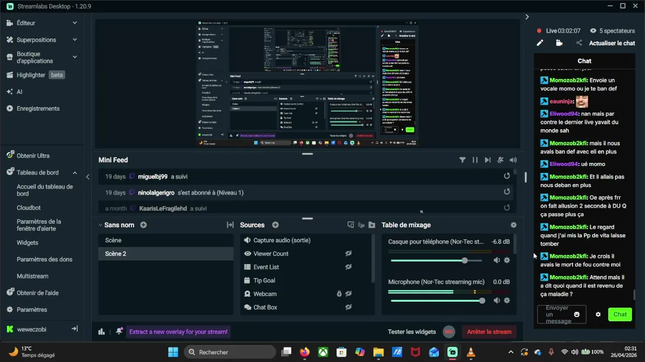This screenshot has height=362, width=645.
Task: Expand the Éditeur dropdown chevron
Action: pyautogui.click(x=75, y=23)
